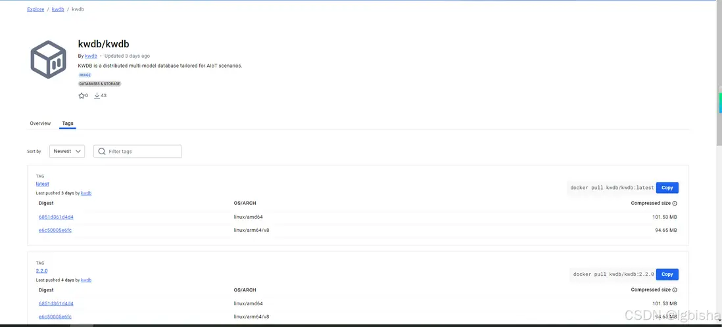Click the download count icon showing 43
The width and height of the screenshot is (722, 327).
97,96
